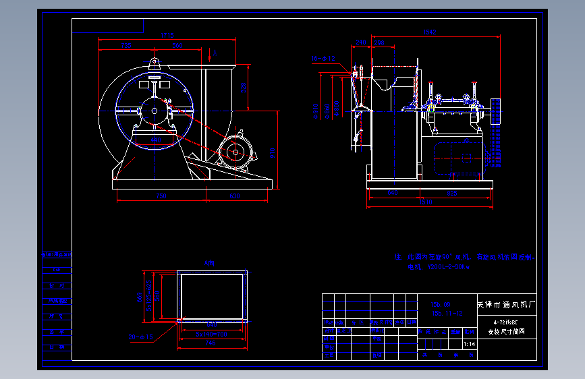The width and height of the screenshot is (585, 379).
Task: Click the 安装尺寸简图 drawing title
Action: point(506,331)
